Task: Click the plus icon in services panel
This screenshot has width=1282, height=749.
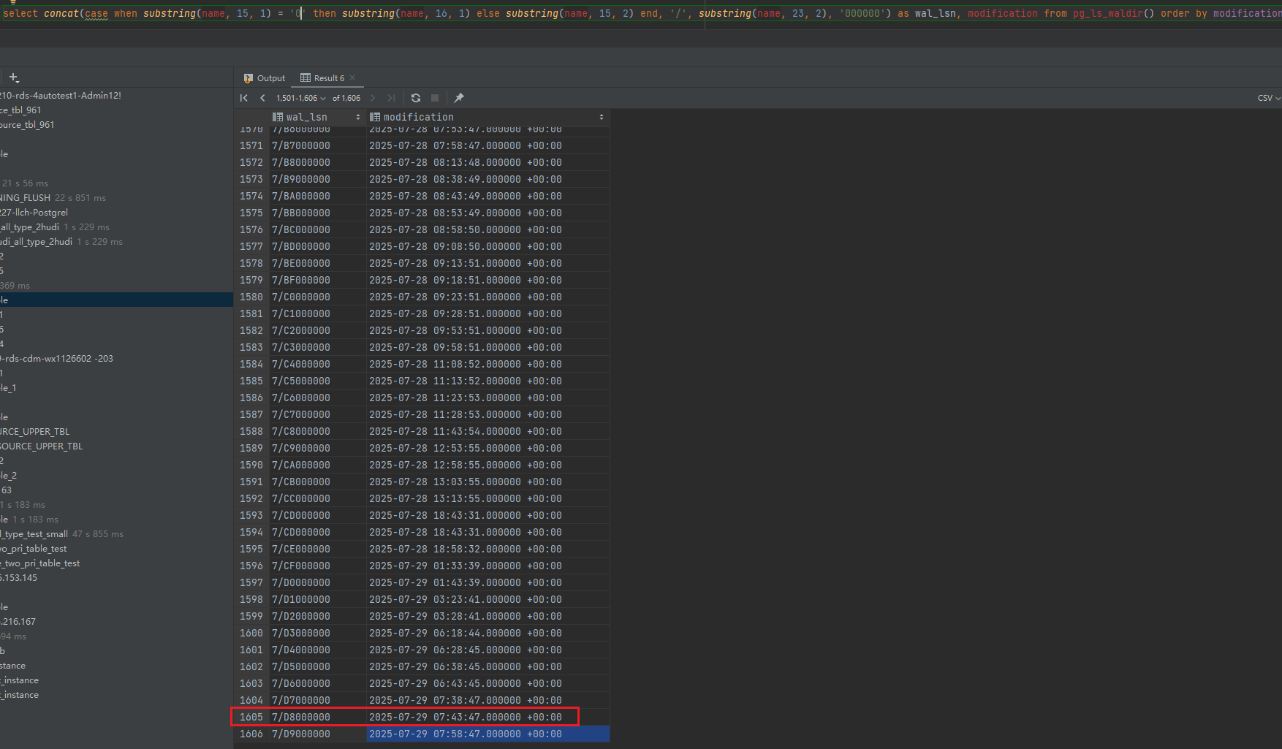Action: pyautogui.click(x=14, y=77)
